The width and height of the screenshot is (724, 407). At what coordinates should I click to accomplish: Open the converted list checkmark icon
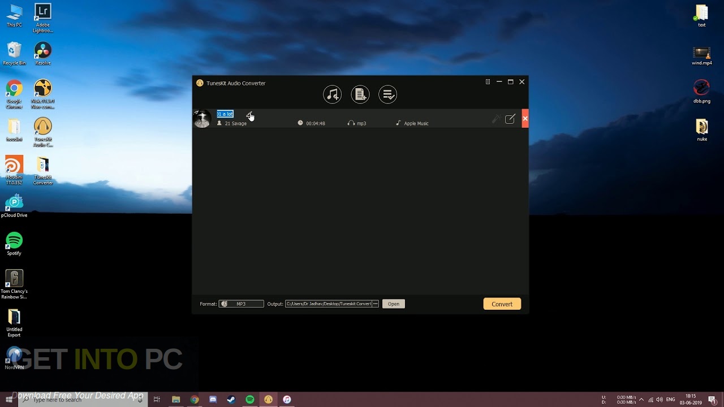click(388, 94)
